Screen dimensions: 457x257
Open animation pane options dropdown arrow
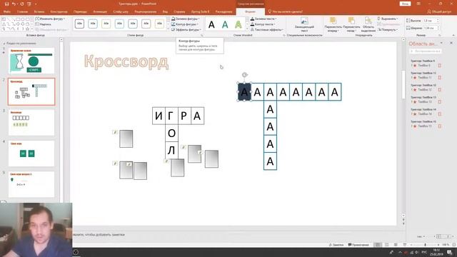pyautogui.click(x=441, y=43)
